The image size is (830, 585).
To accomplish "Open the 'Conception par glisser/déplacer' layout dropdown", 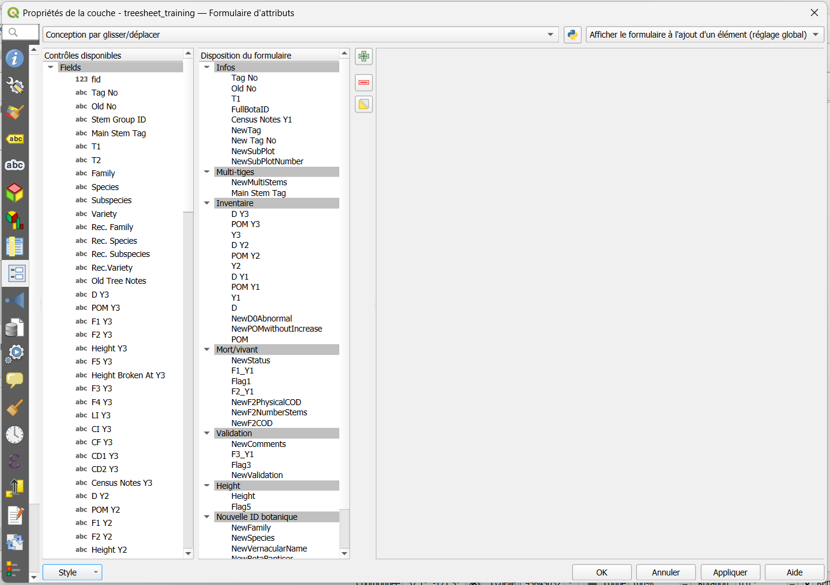I will (300, 35).
